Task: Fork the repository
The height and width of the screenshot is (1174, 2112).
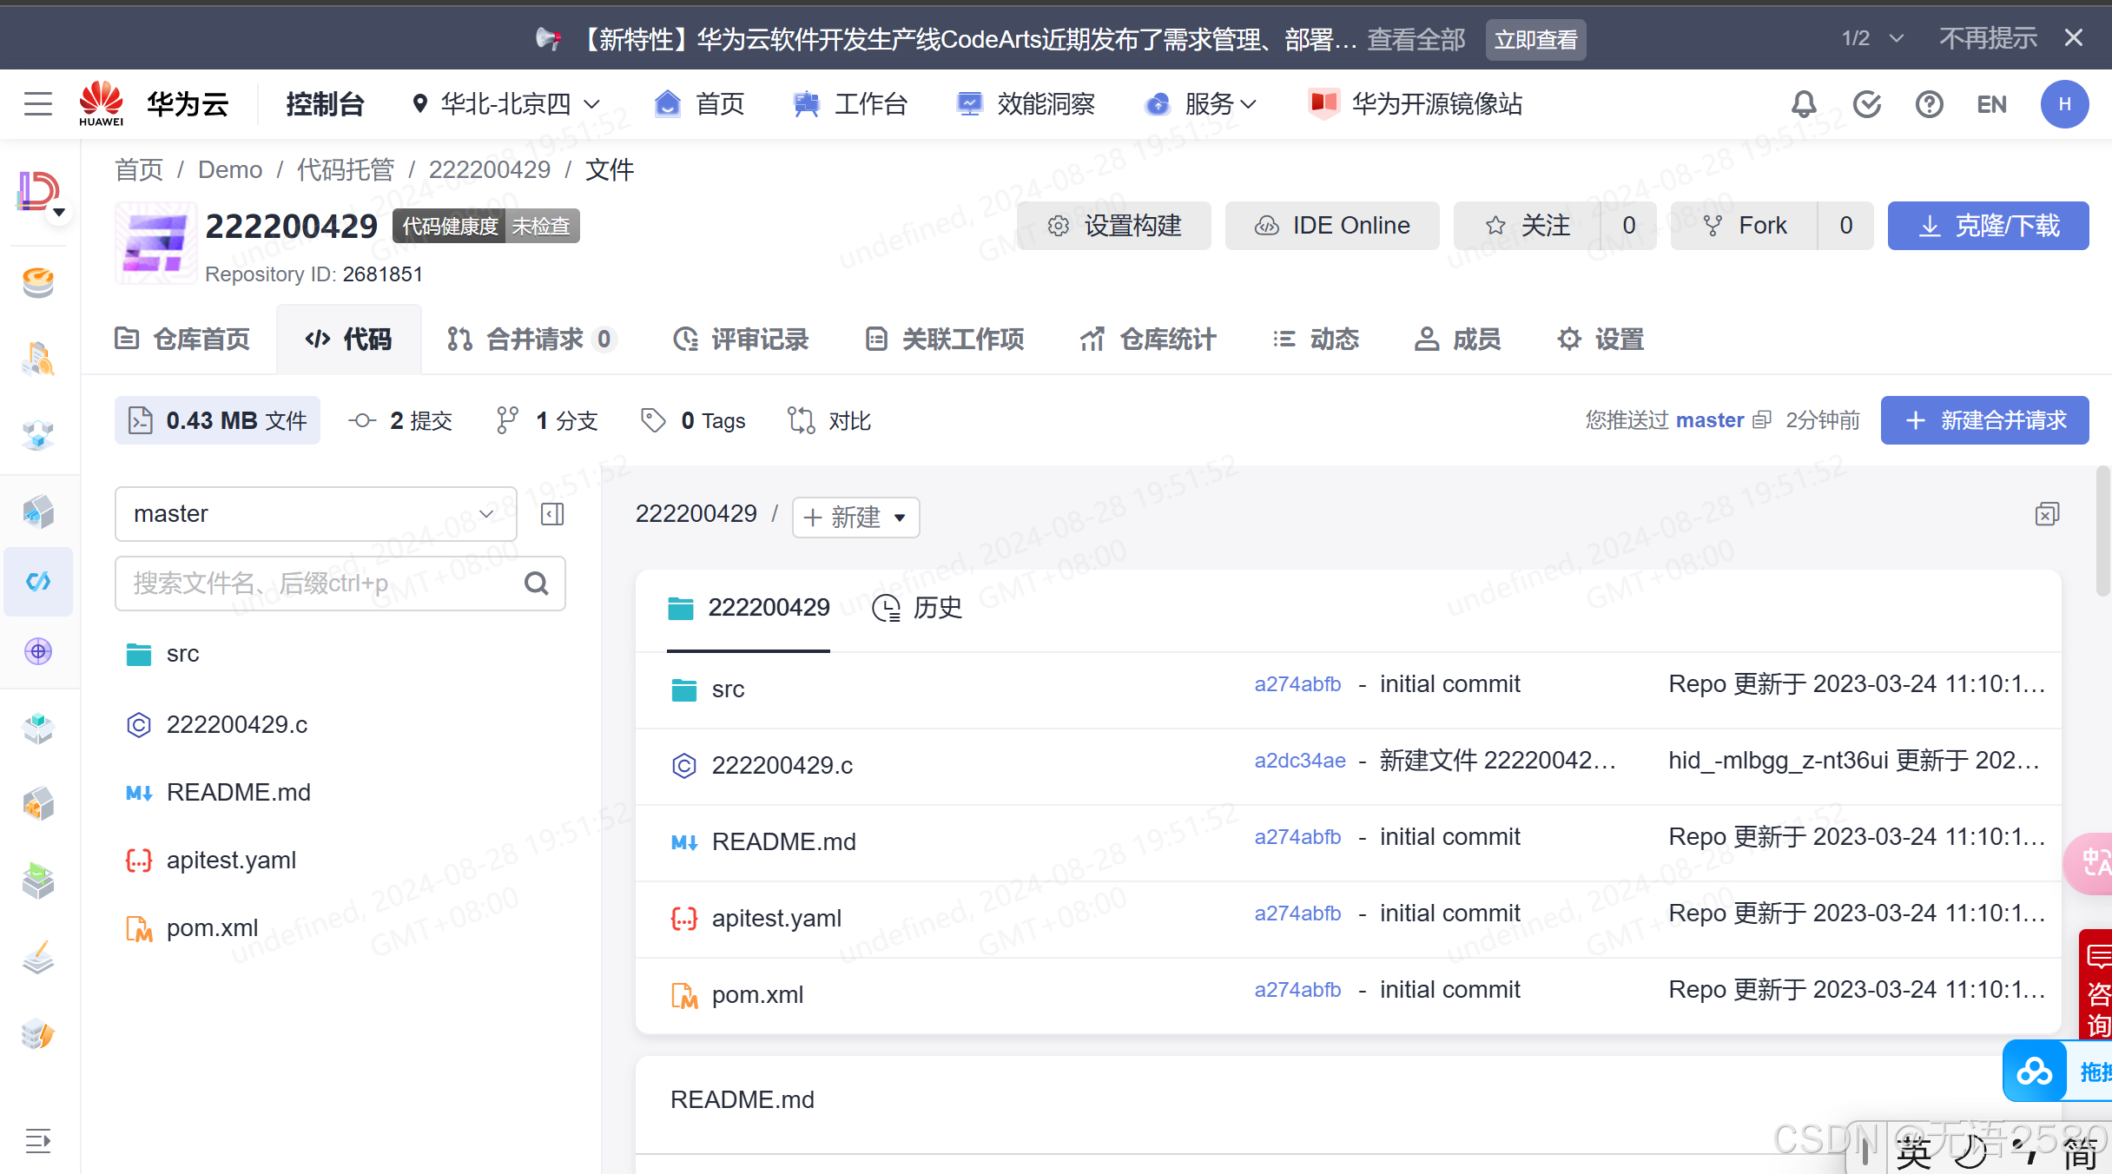Action: pyautogui.click(x=1744, y=226)
